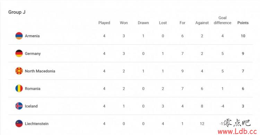Click the Points column header

tap(243, 23)
